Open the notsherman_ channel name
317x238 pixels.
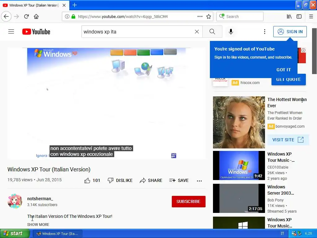coord(40,199)
